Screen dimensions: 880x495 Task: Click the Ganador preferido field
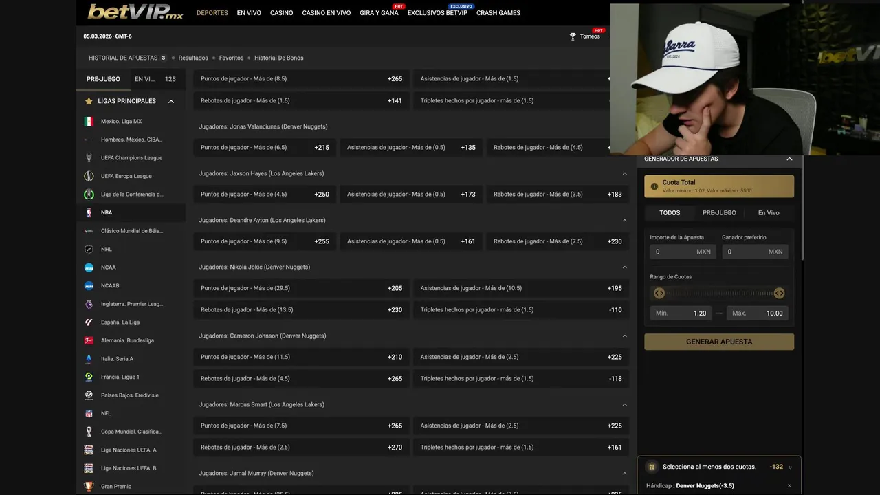[755, 252]
